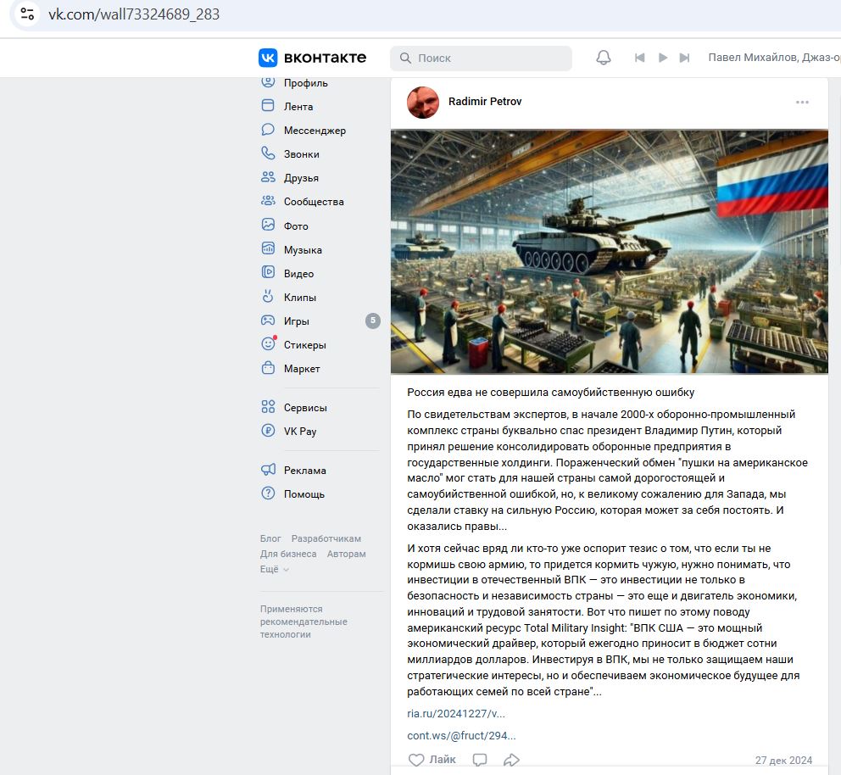Play music in header player
The width and height of the screenshot is (841, 775).
click(663, 58)
